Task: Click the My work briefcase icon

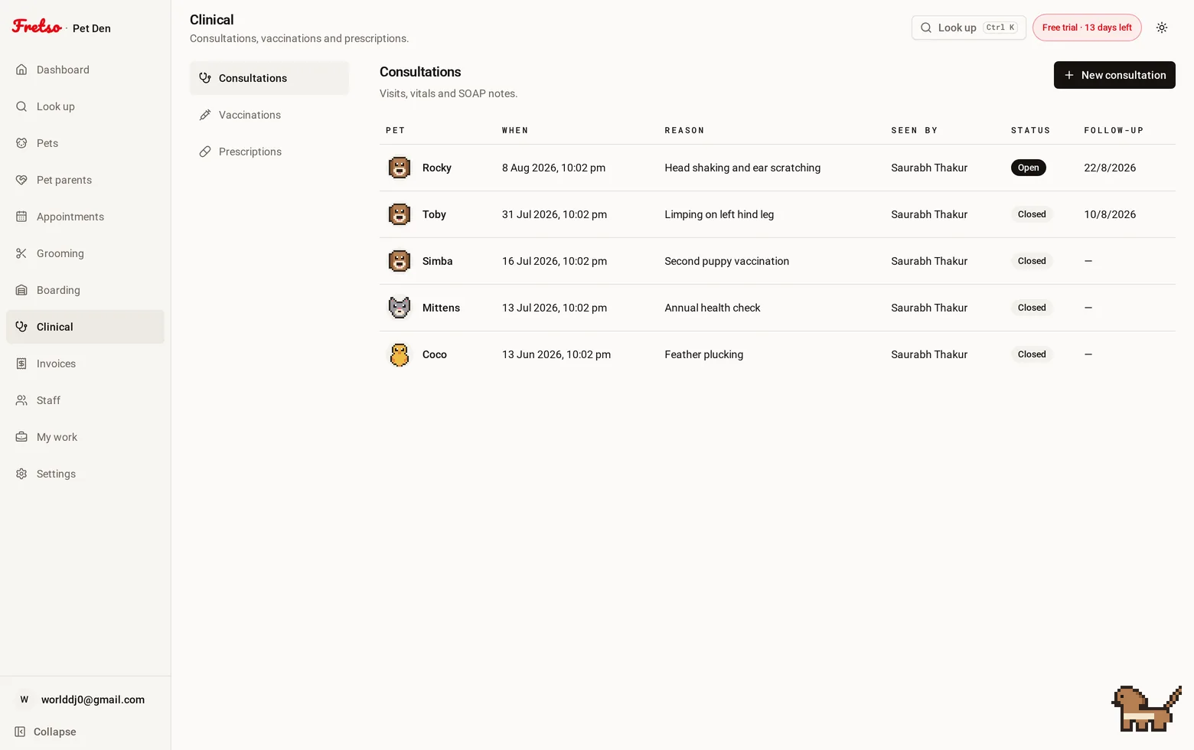Action: [21, 437]
